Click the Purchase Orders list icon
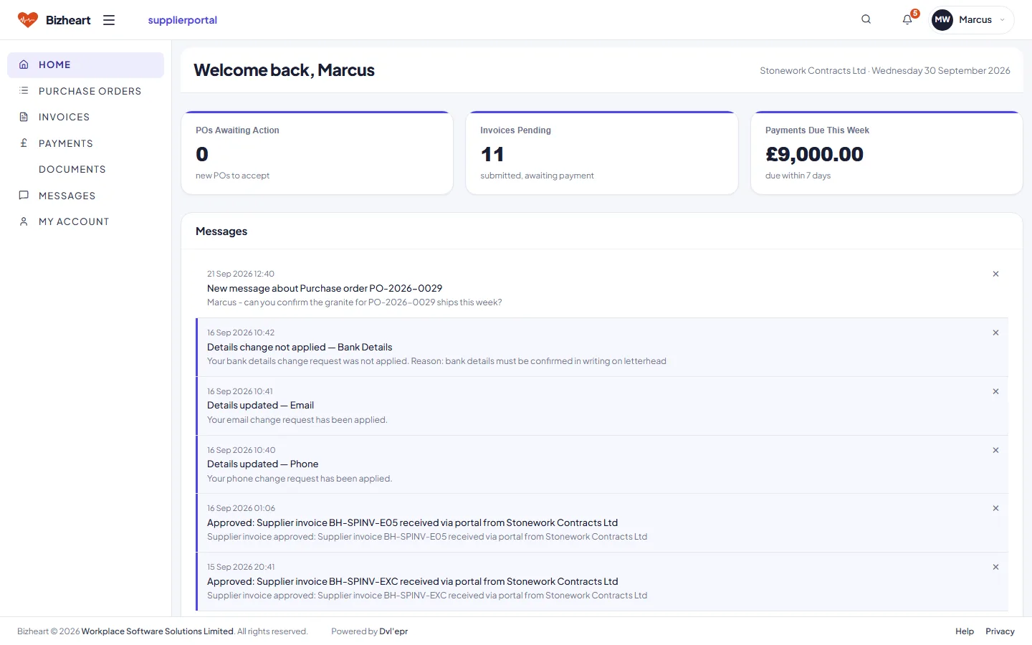This screenshot has height=645, width=1032. [24, 91]
